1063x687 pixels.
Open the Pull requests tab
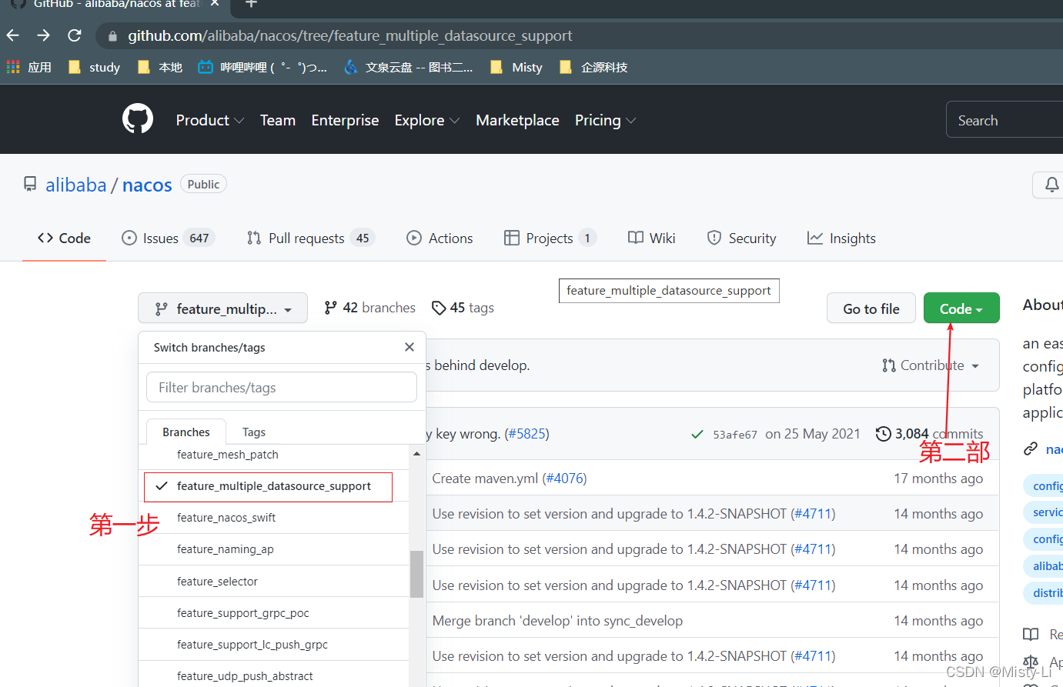tap(310, 238)
